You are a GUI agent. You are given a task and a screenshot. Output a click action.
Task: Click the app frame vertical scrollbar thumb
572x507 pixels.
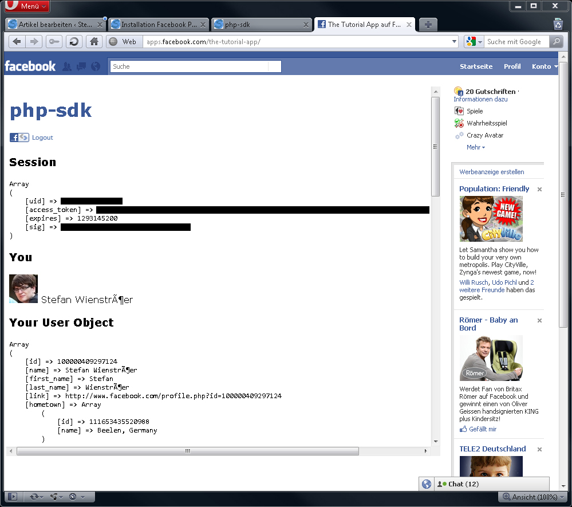point(436,146)
